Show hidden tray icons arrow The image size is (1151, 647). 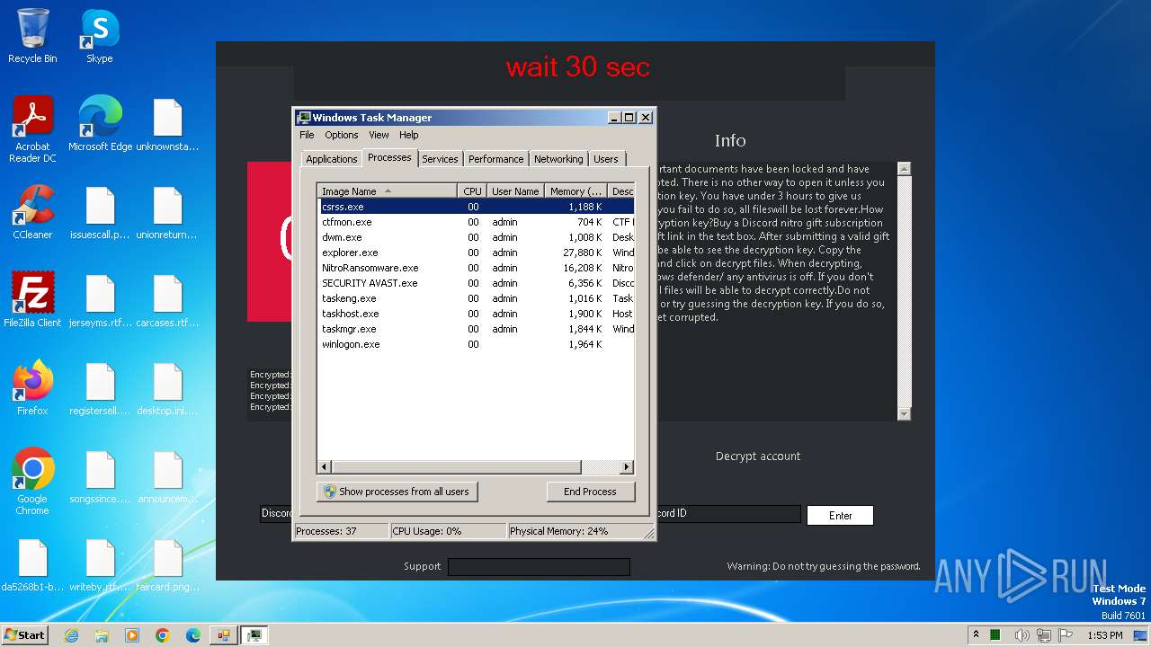tap(976, 635)
